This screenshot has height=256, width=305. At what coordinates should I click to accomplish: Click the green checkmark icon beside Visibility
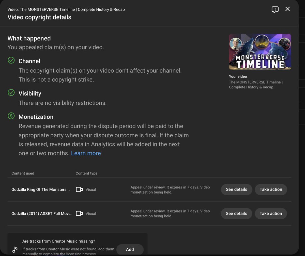(11, 93)
